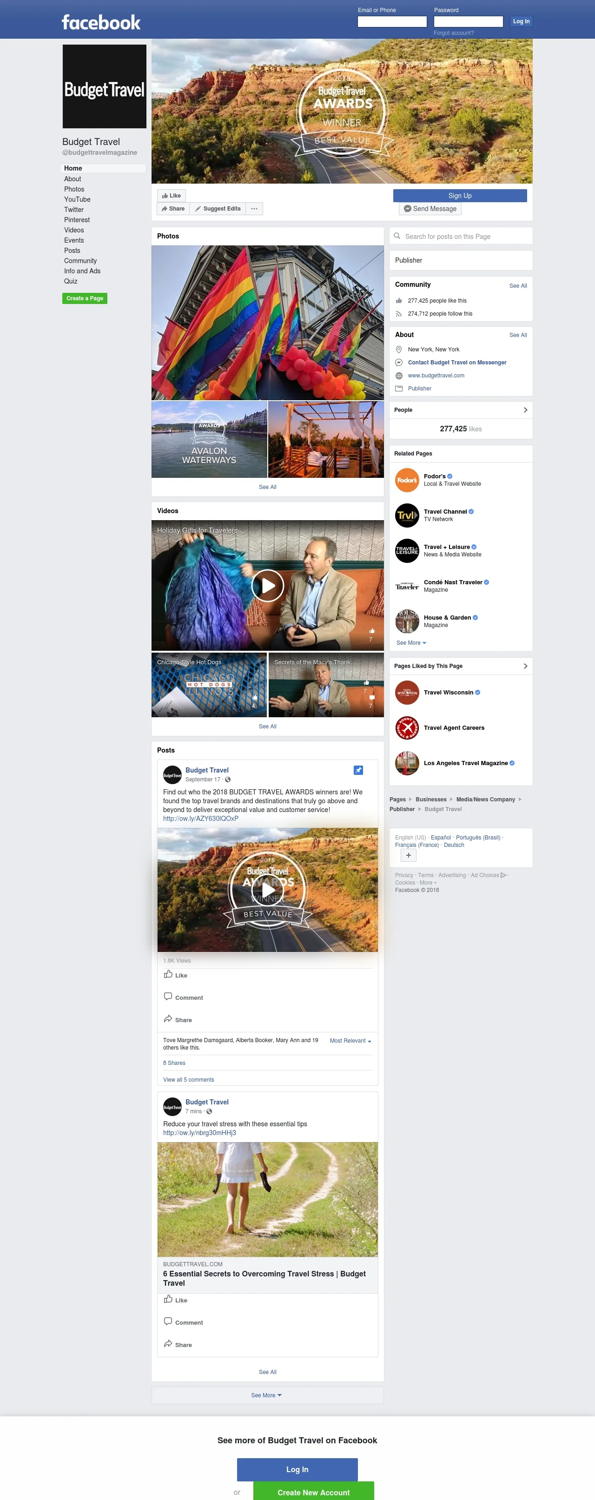
Task: Open the ow.ly/AZY630lQOxP link
Action: pyautogui.click(x=201, y=818)
